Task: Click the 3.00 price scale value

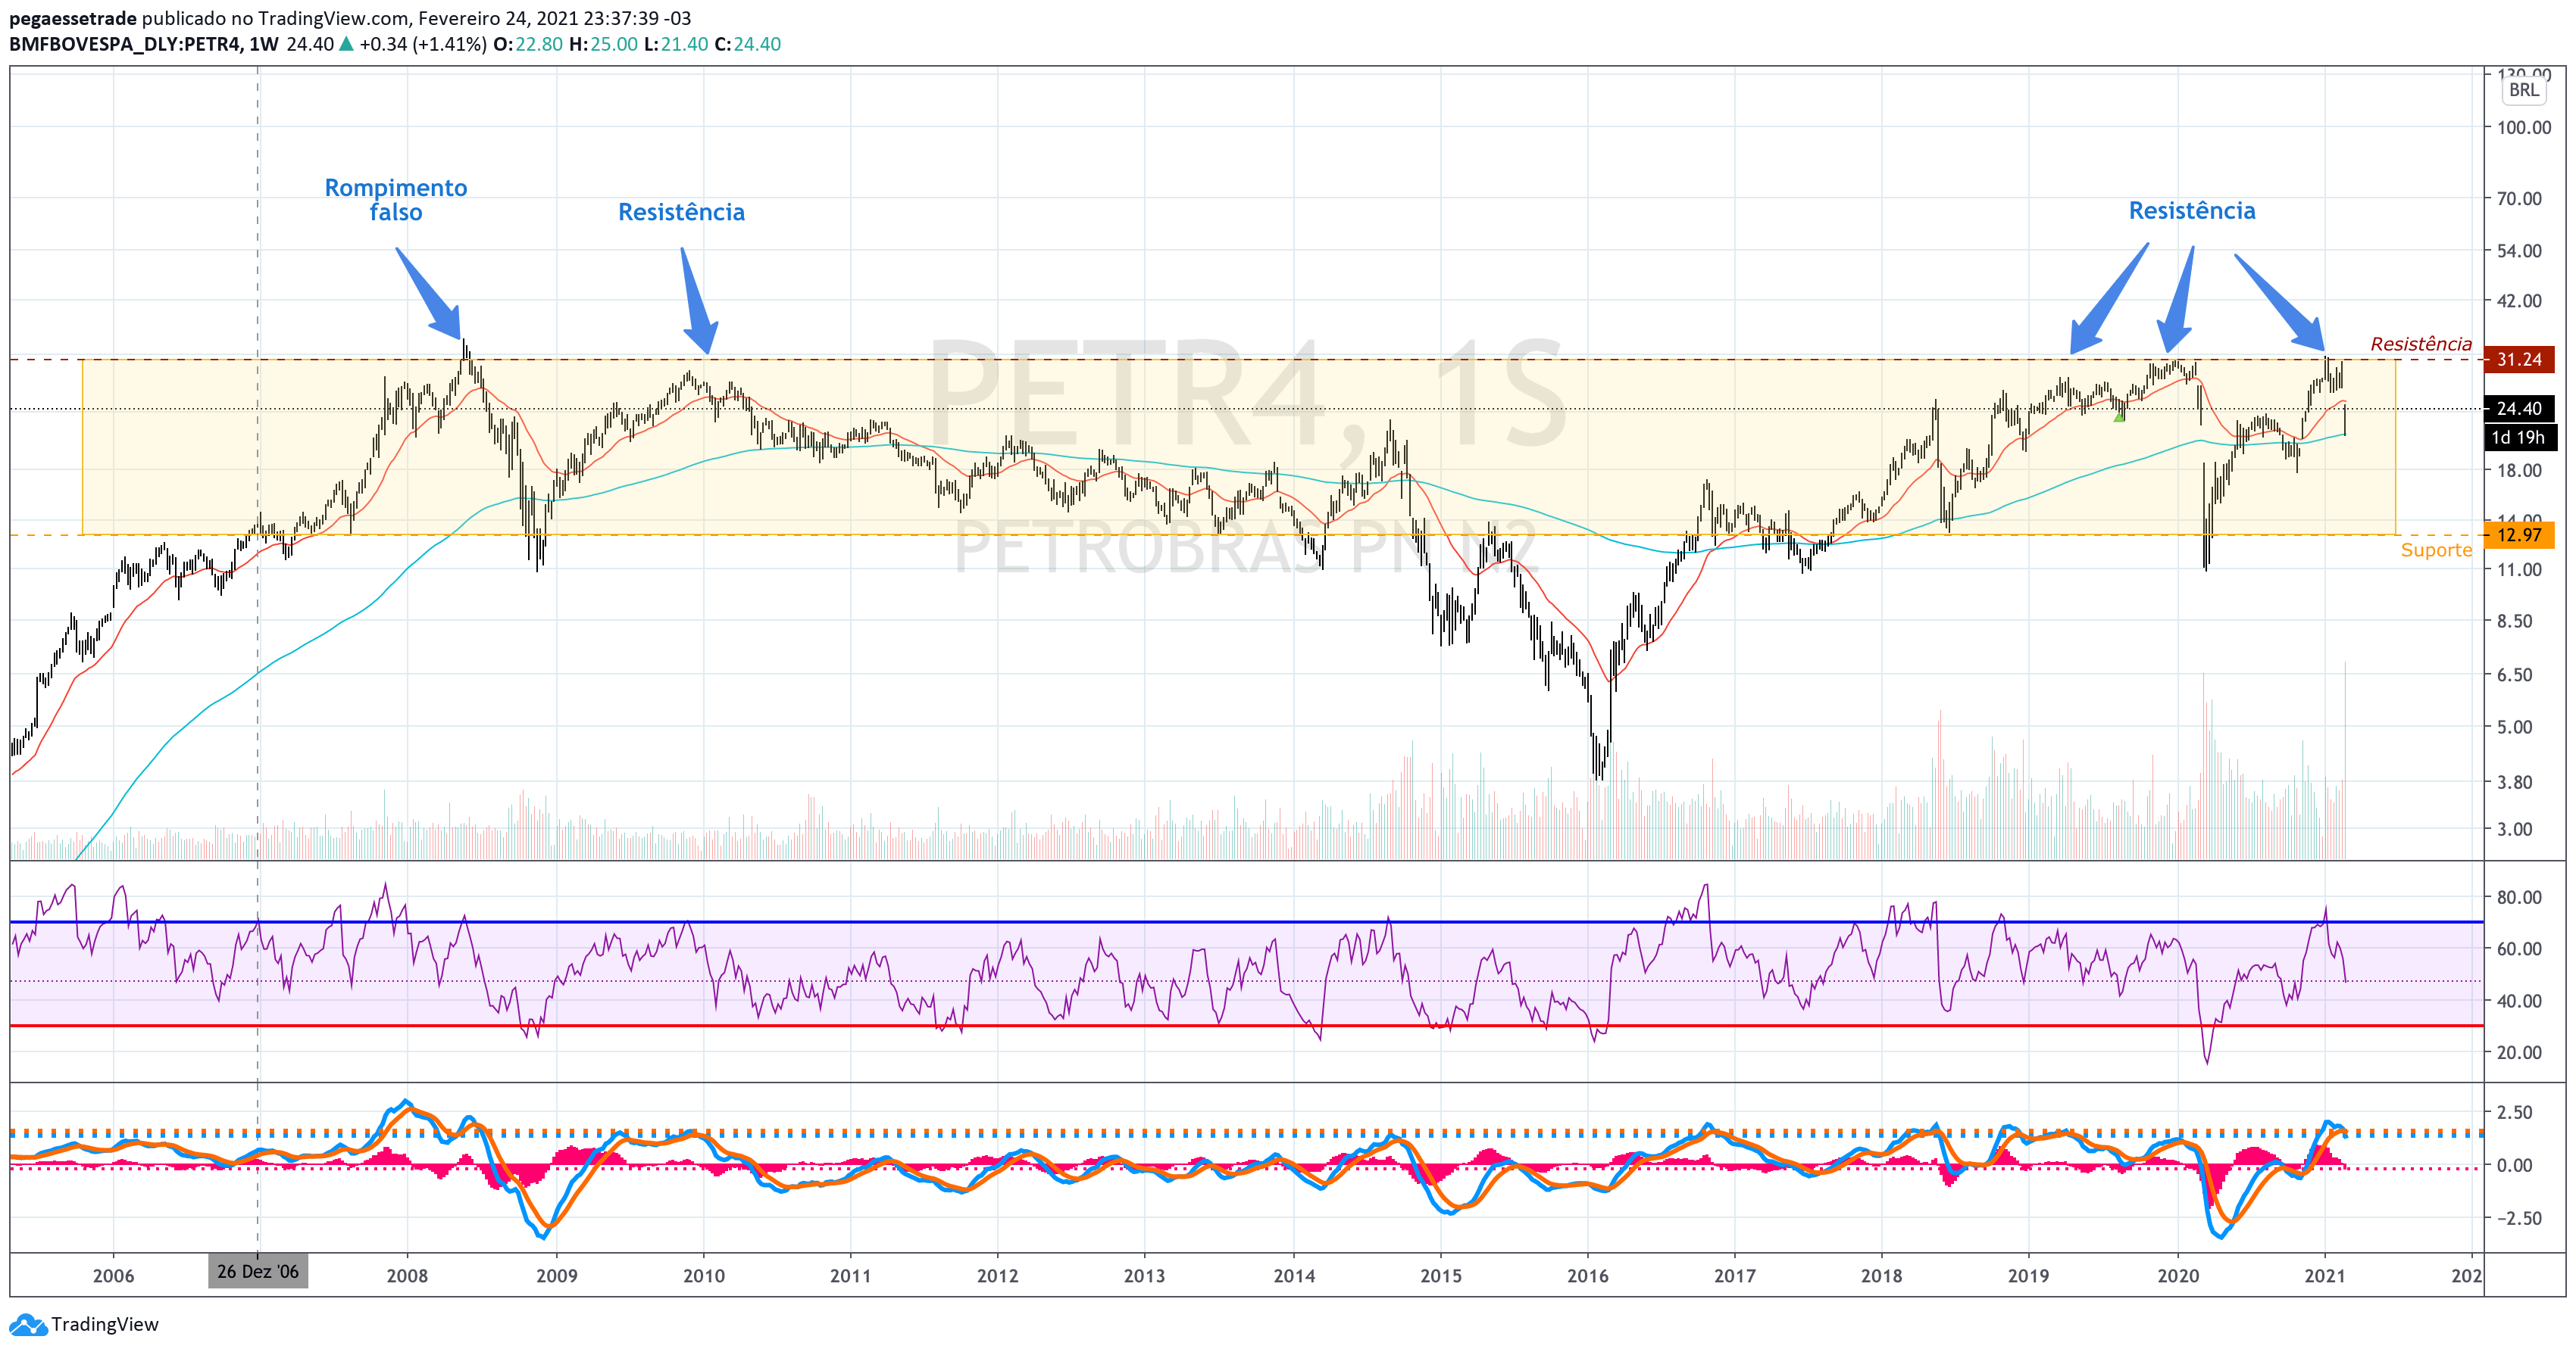Action: click(2515, 830)
